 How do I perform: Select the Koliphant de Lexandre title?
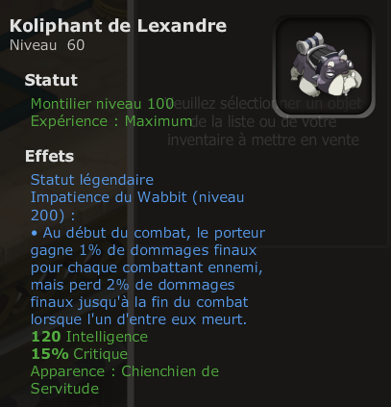118,26
